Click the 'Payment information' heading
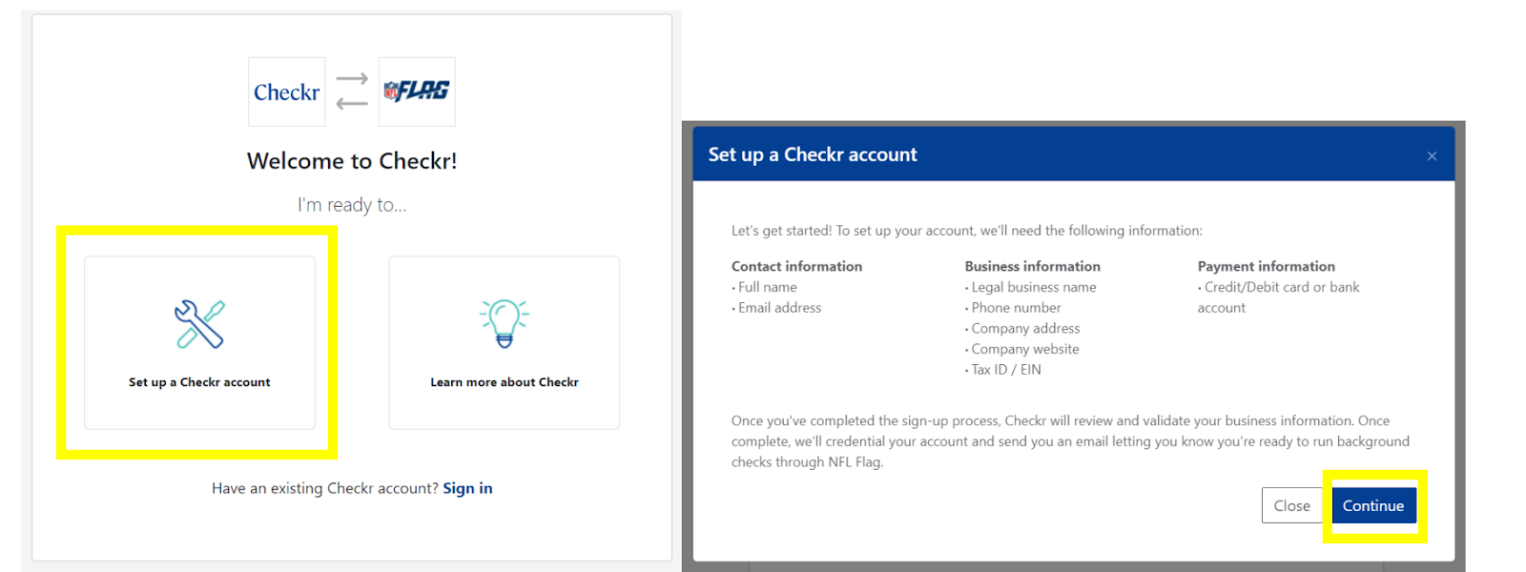The width and height of the screenshot is (1526, 572). pyautogui.click(x=1266, y=267)
